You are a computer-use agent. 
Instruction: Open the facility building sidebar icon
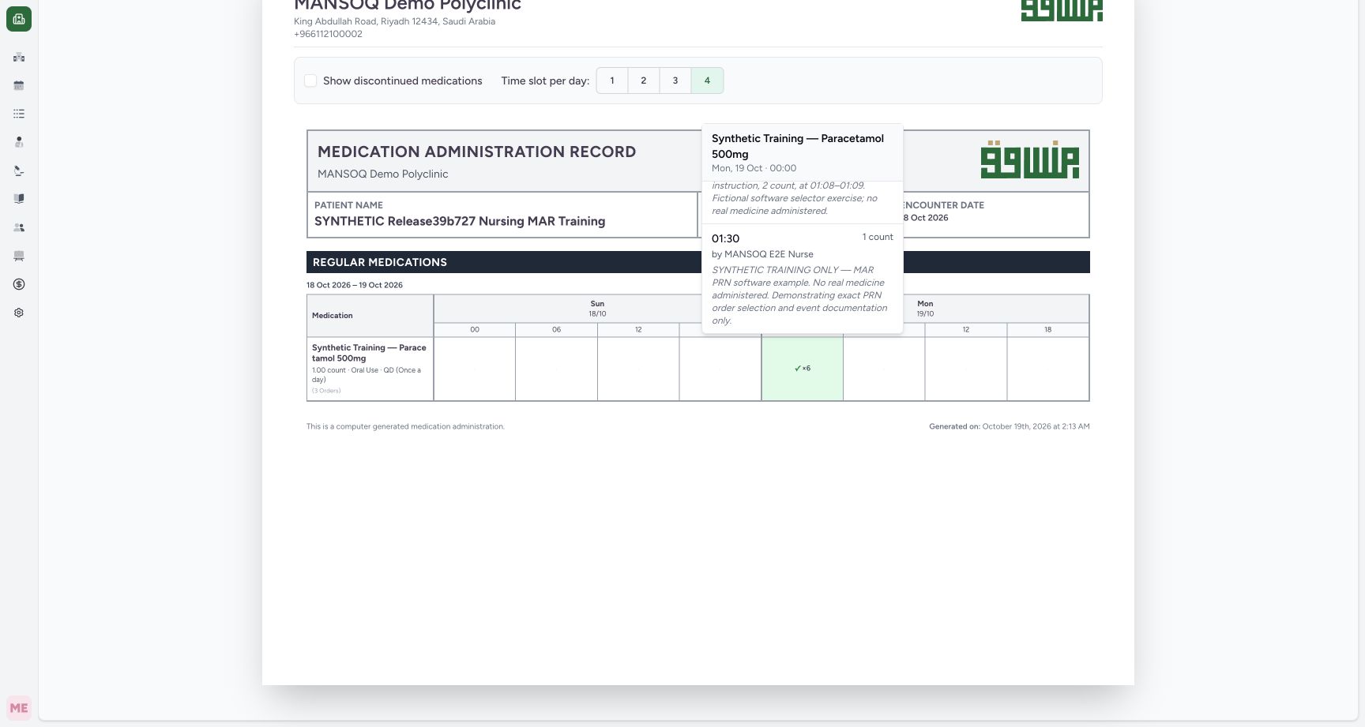(x=19, y=57)
